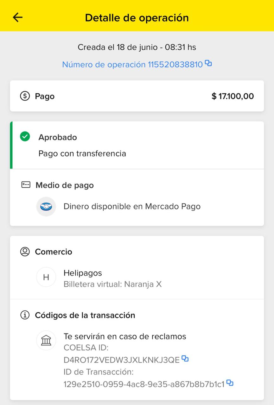Copy the operation number via copy icon
Viewport: 274px width, 405px height.
(x=208, y=63)
